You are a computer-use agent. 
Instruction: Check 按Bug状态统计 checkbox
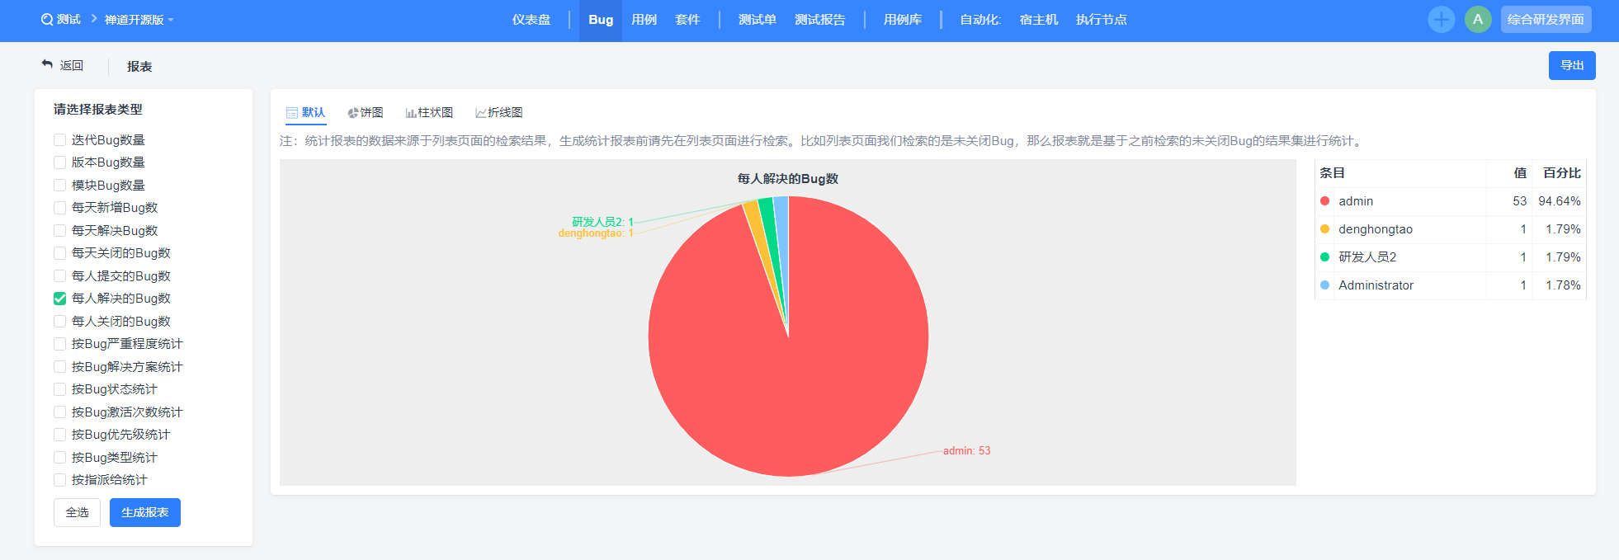tap(59, 389)
